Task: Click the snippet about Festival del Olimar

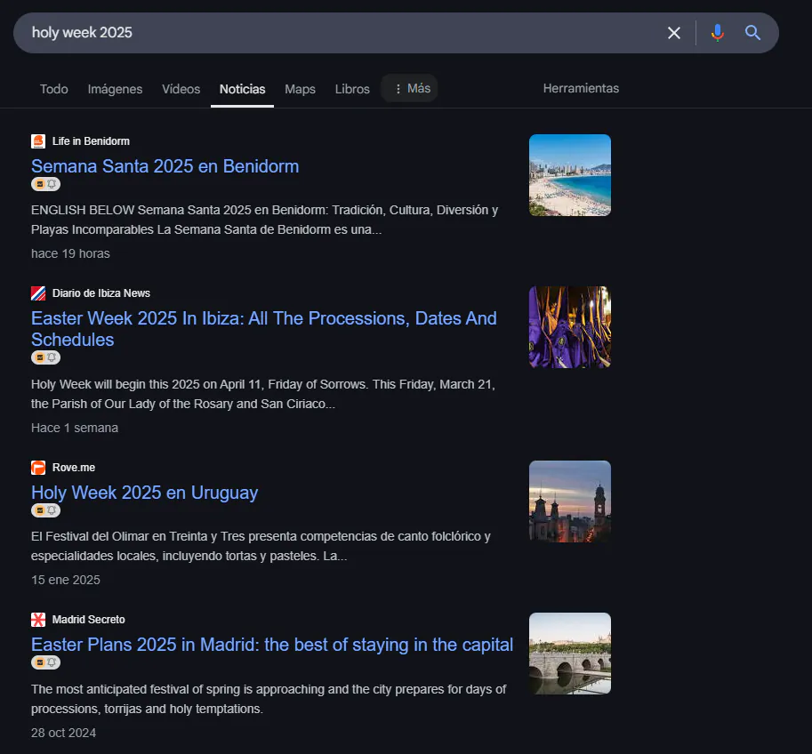Action: point(261,546)
